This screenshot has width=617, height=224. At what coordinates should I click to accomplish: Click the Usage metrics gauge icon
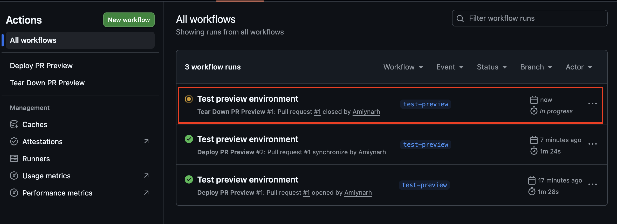pyautogui.click(x=14, y=176)
